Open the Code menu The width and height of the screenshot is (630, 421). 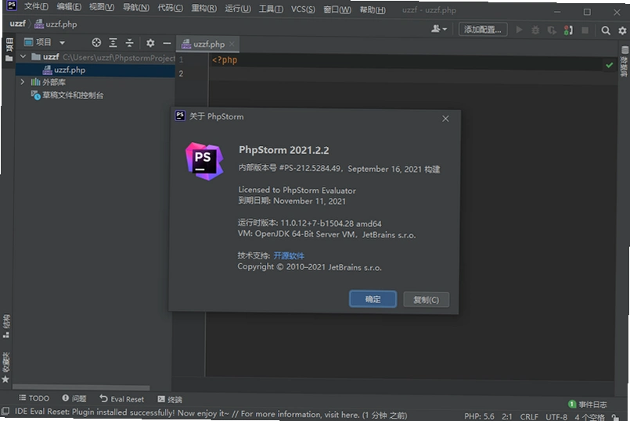click(170, 8)
